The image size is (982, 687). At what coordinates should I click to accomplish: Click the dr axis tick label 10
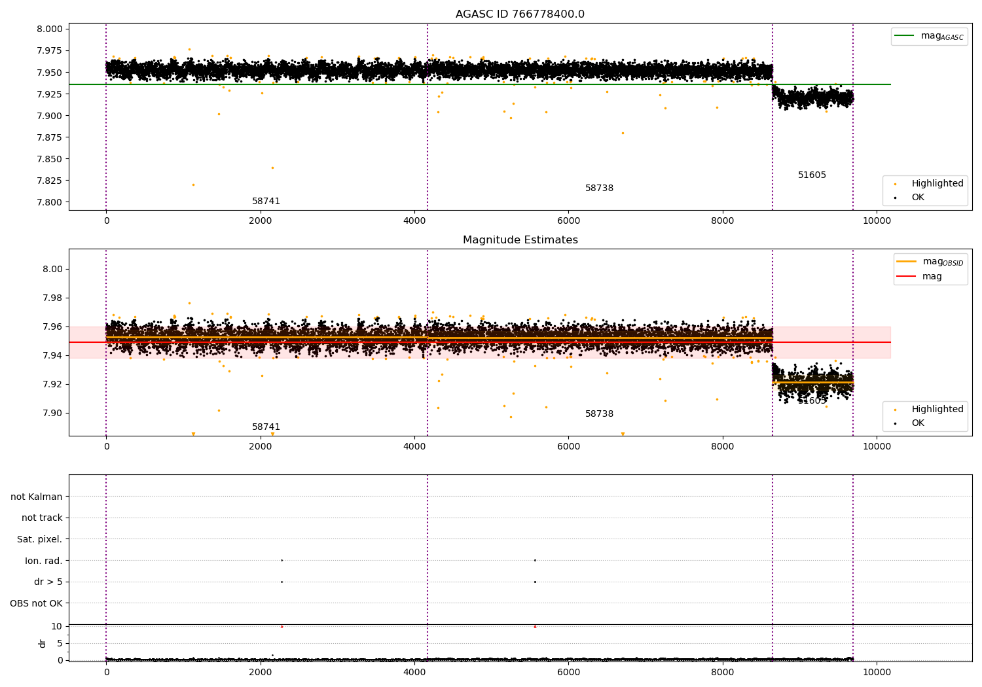click(56, 626)
